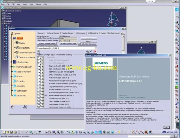Click the Installed Tokens field showing 1000

68,38
